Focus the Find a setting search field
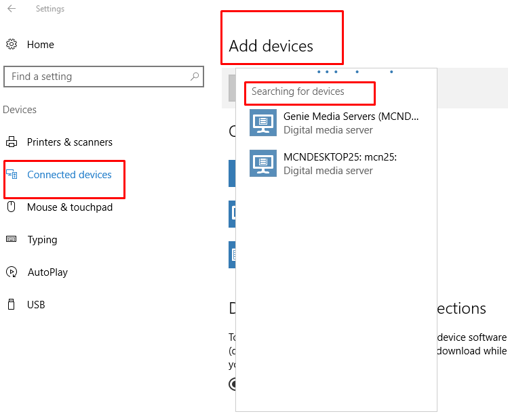Screen dimensions: 508x416 (95, 77)
